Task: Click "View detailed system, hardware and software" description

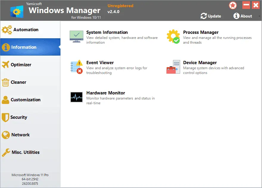Action: coord(122,38)
